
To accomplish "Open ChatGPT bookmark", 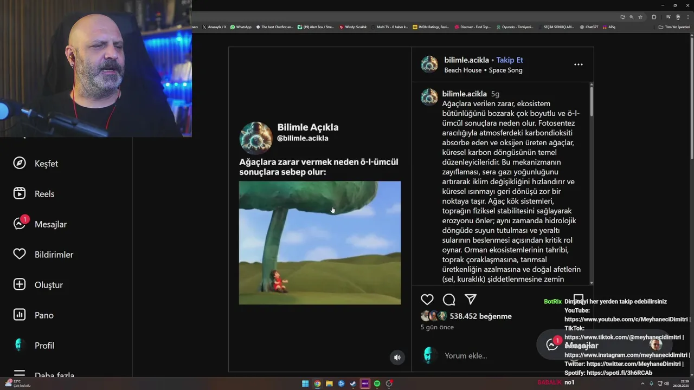I will 588,27.
